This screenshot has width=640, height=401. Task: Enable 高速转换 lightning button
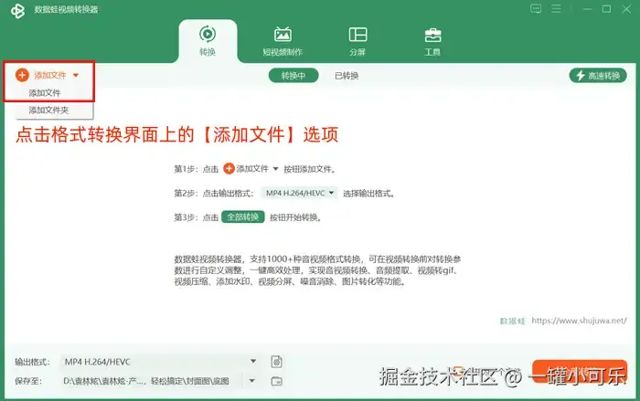[x=598, y=76]
